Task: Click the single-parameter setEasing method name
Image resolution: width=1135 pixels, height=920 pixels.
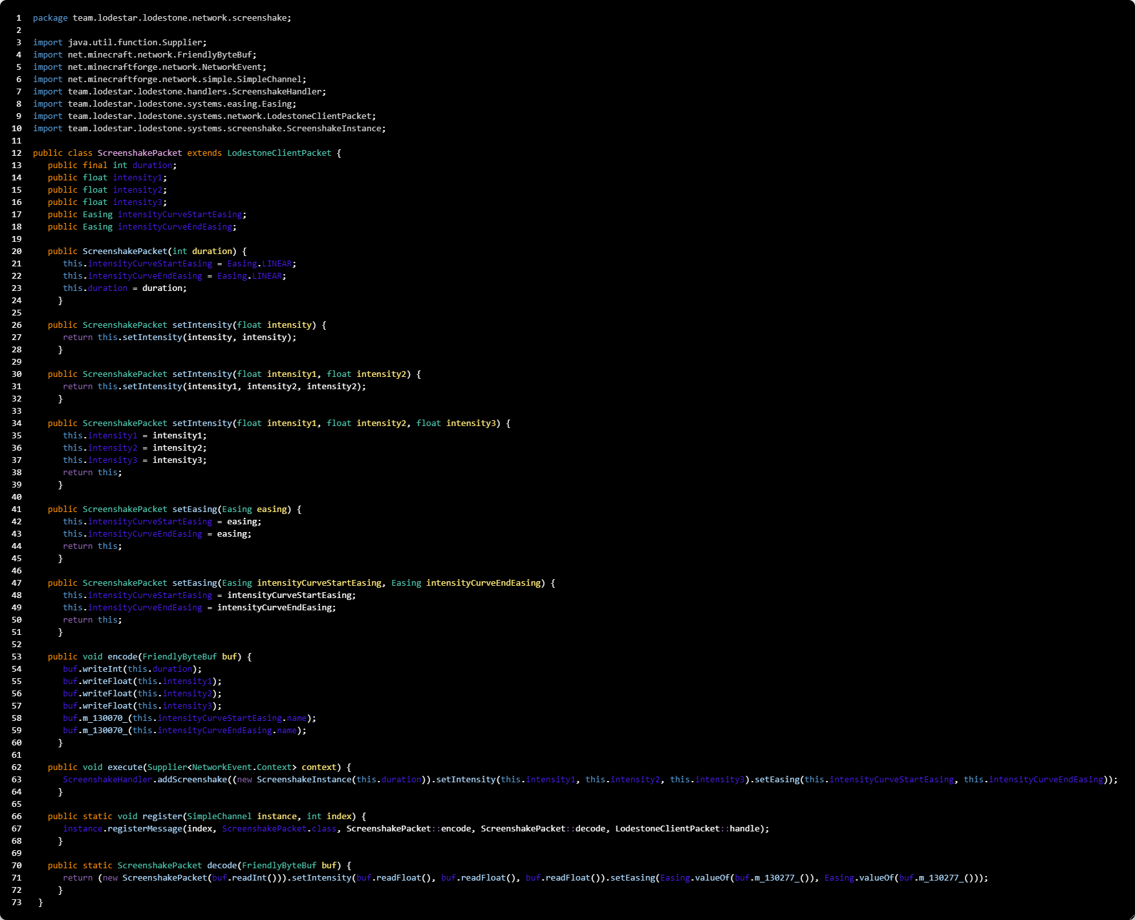Action: [x=195, y=509]
